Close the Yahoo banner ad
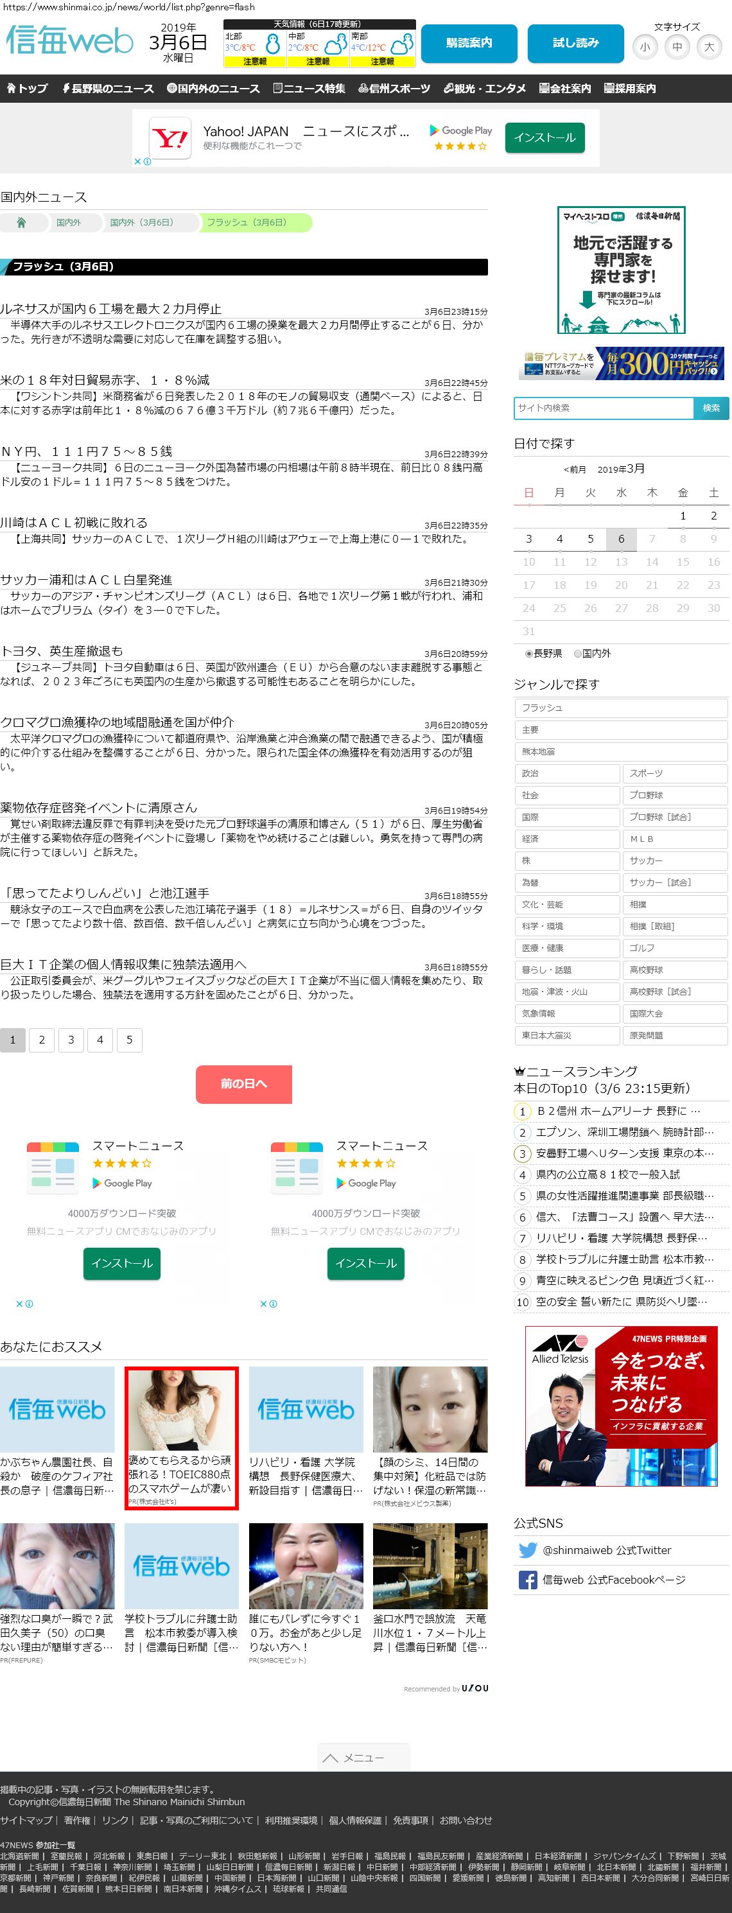Image resolution: width=732 pixels, height=1913 pixels. pyautogui.click(x=137, y=161)
